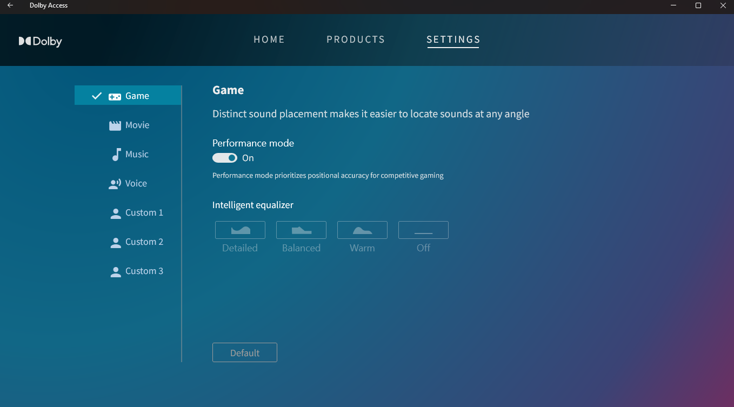Select the Game profile label
Screen dimensions: 734x407
[x=137, y=96]
